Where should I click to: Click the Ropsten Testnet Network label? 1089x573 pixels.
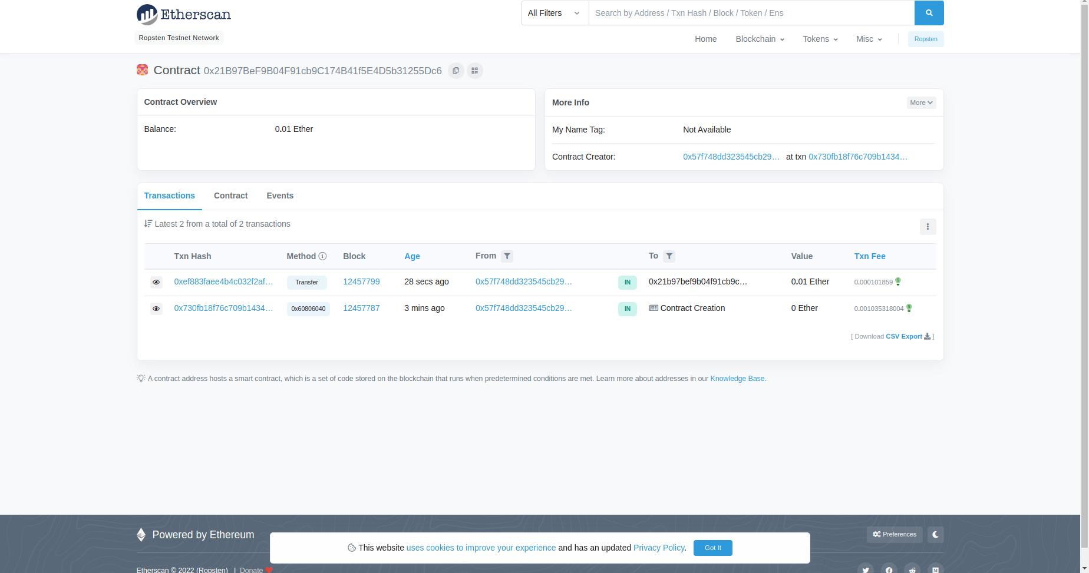[179, 38]
